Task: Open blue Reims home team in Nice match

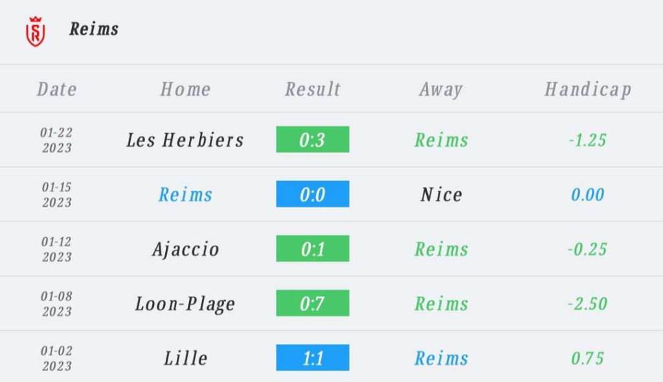Action: tap(185, 195)
